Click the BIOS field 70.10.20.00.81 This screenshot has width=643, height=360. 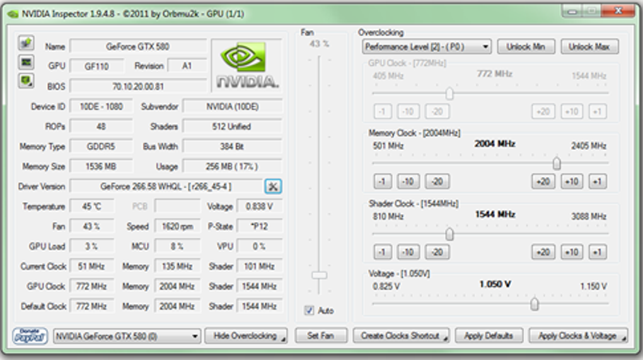(x=138, y=86)
